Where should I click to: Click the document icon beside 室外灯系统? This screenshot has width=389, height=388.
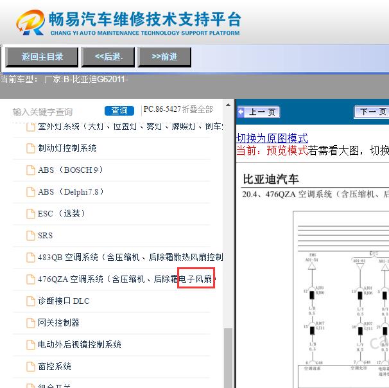click(31, 127)
